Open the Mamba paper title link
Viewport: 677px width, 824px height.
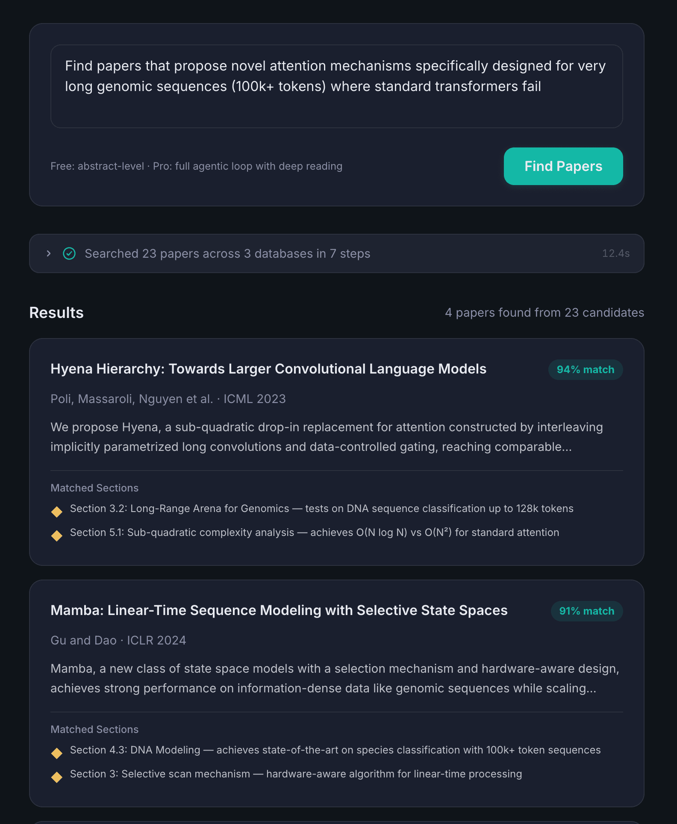click(279, 611)
